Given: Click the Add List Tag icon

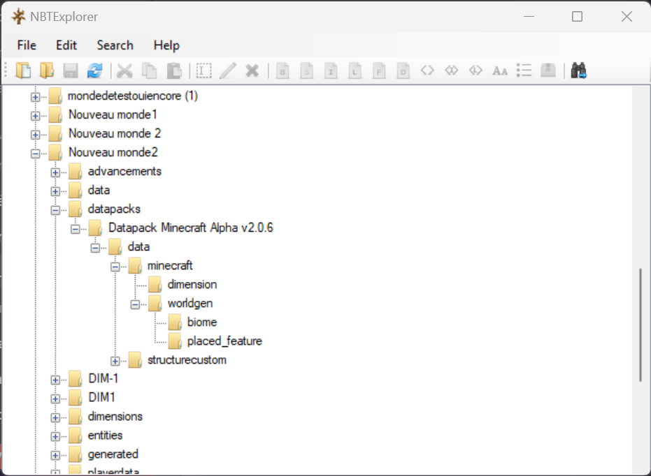Looking at the screenshot, I should 524,70.
